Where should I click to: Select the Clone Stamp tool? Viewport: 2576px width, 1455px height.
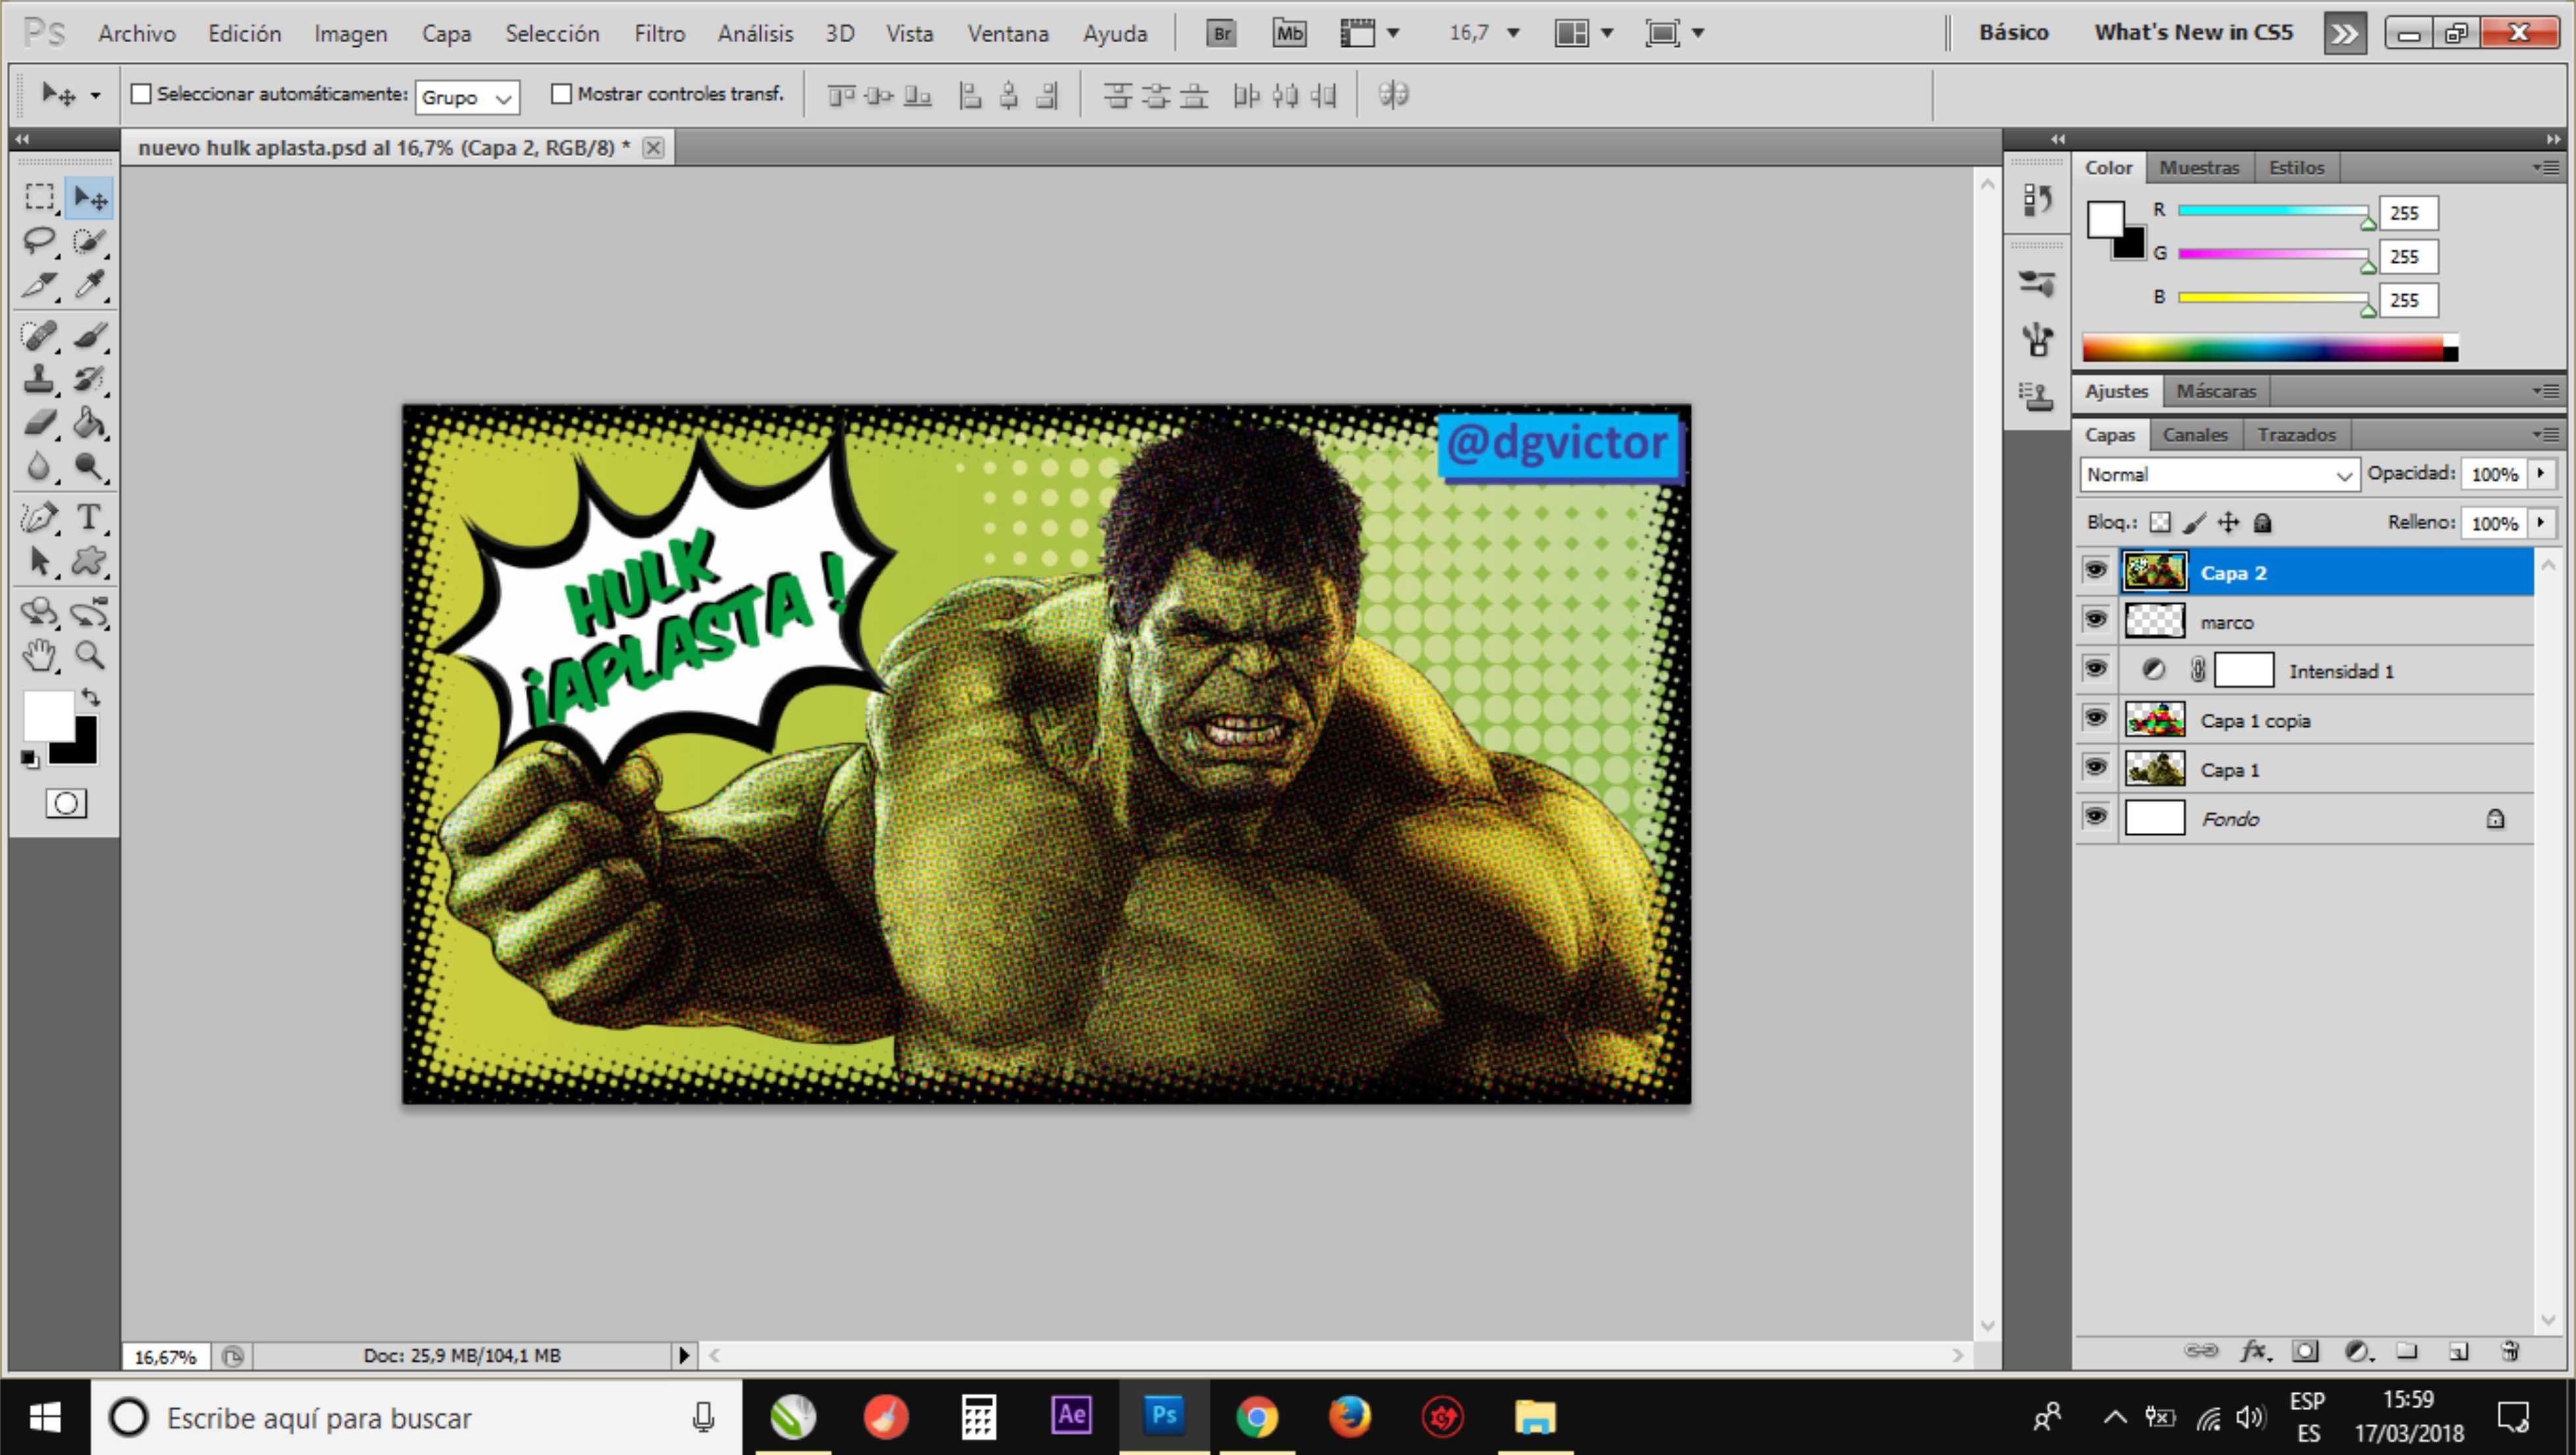coord(40,379)
